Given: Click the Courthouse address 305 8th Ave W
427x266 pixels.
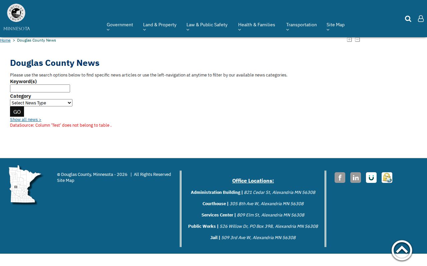Looking at the screenshot, I should point(267,204).
